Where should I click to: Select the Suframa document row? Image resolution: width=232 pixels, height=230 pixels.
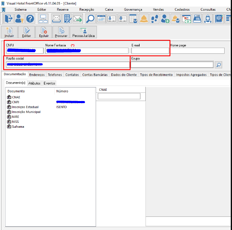pyautogui.click(x=51, y=126)
